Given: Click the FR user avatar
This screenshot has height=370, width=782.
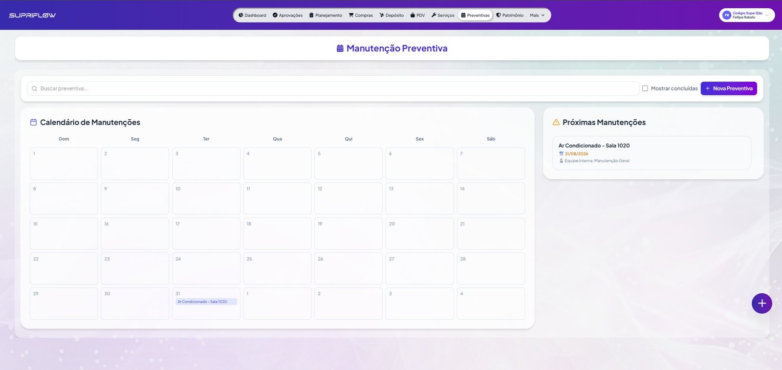Looking at the screenshot, I should (x=727, y=15).
